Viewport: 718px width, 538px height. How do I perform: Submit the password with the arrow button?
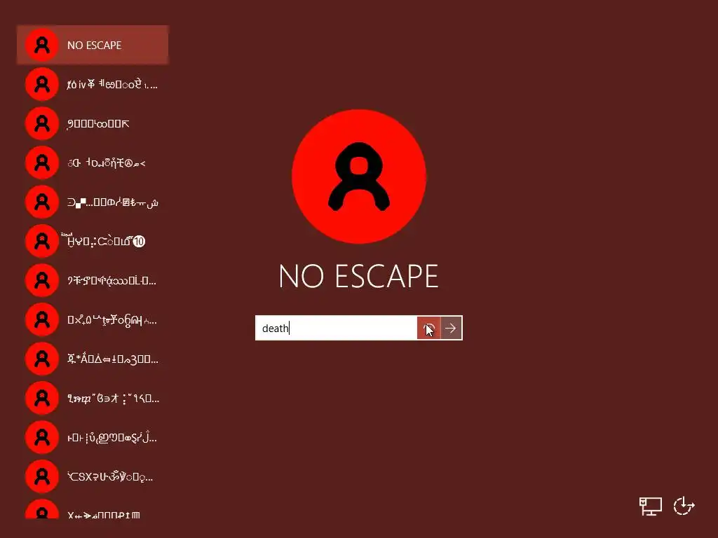pyautogui.click(x=451, y=328)
